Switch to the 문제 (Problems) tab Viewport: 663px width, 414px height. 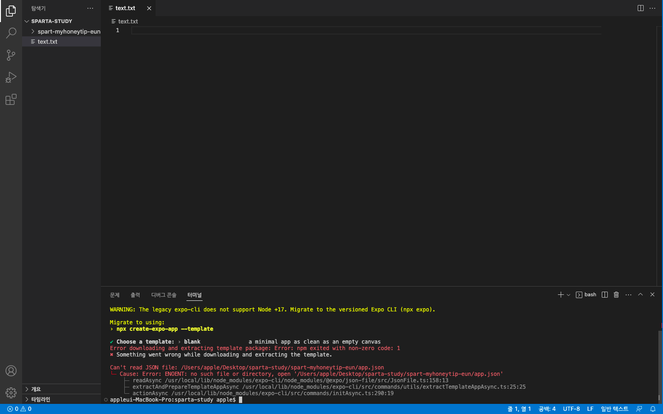click(115, 295)
